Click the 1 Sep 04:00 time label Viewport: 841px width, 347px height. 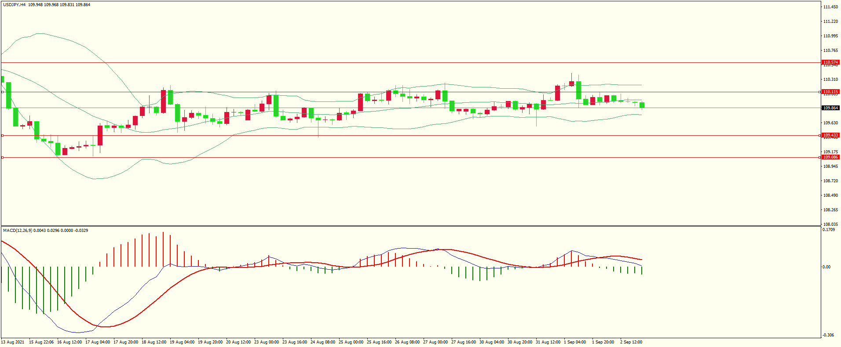(x=574, y=342)
